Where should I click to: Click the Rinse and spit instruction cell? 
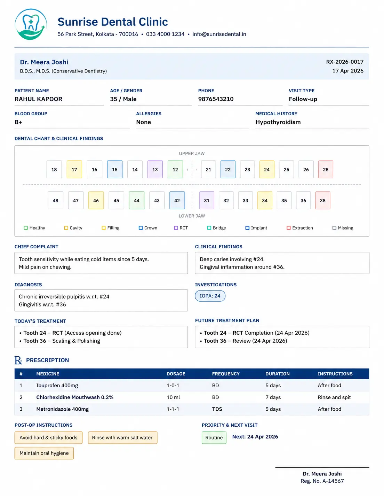point(334,397)
